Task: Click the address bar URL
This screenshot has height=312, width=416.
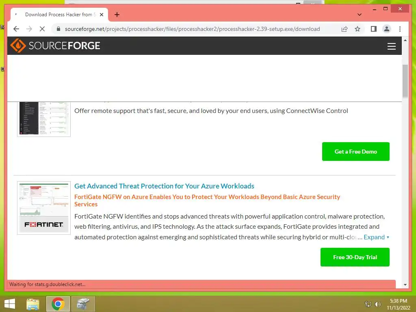Action: pyautogui.click(x=192, y=29)
